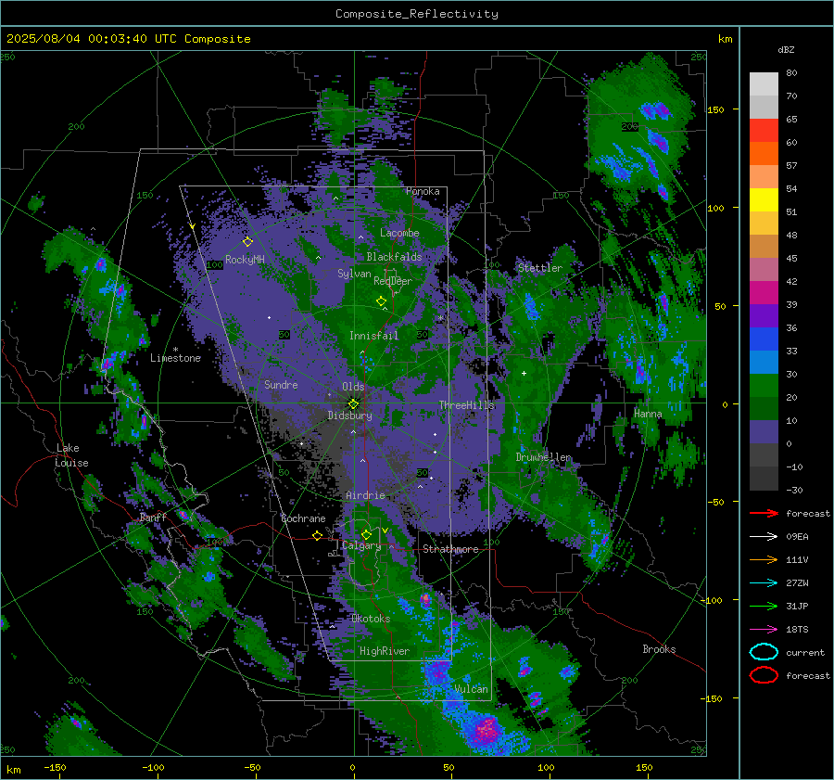Click the green 31JP arrow in legend
Screen dimensions: 834x780
tap(764, 606)
